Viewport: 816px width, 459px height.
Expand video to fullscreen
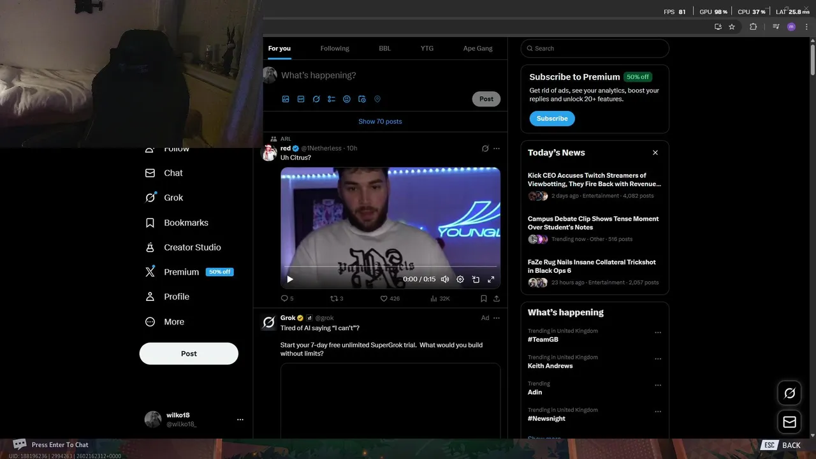491,279
